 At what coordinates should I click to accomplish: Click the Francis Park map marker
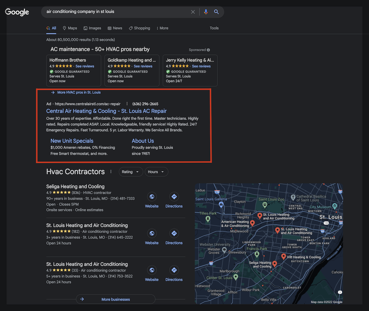tap(257, 254)
